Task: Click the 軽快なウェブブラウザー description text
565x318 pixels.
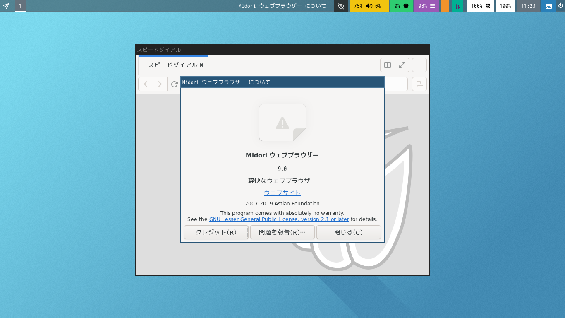Action: tap(282, 181)
